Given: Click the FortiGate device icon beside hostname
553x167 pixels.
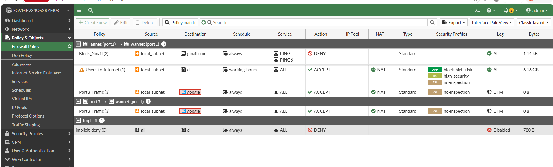Looking at the screenshot, I should pyautogui.click(x=9, y=10).
